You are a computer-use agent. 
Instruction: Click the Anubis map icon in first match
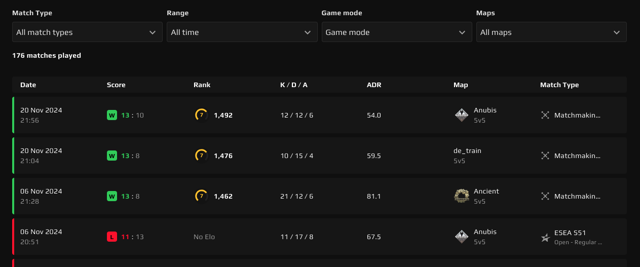(x=461, y=115)
